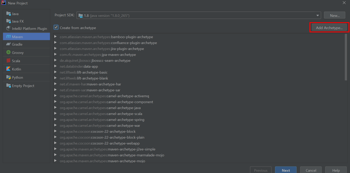Pick the Gradle elephant icon
Image resolution: width=350 pixels, height=173 pixels.
point(8,44)
